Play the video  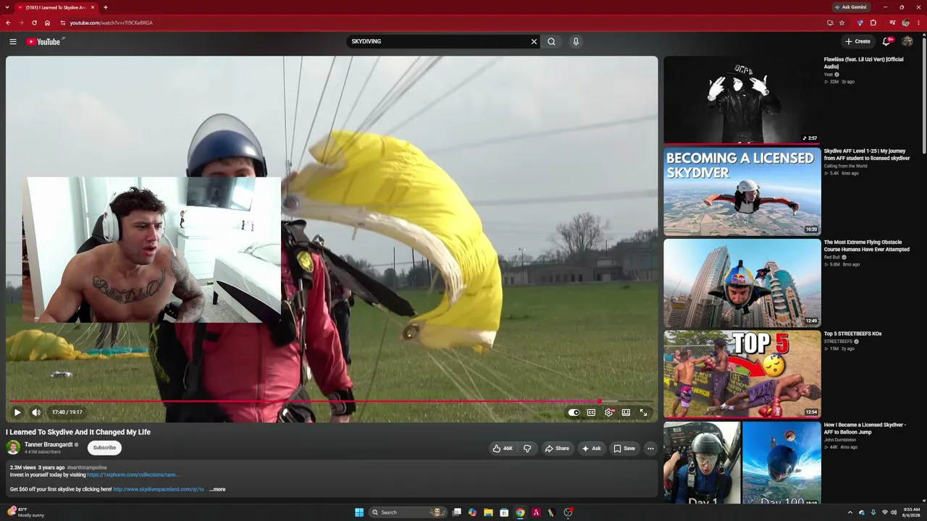(17, 412)
